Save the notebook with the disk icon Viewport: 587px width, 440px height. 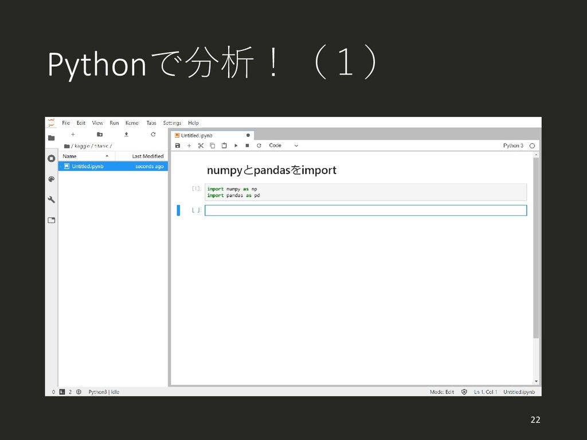tap(178, 146)
